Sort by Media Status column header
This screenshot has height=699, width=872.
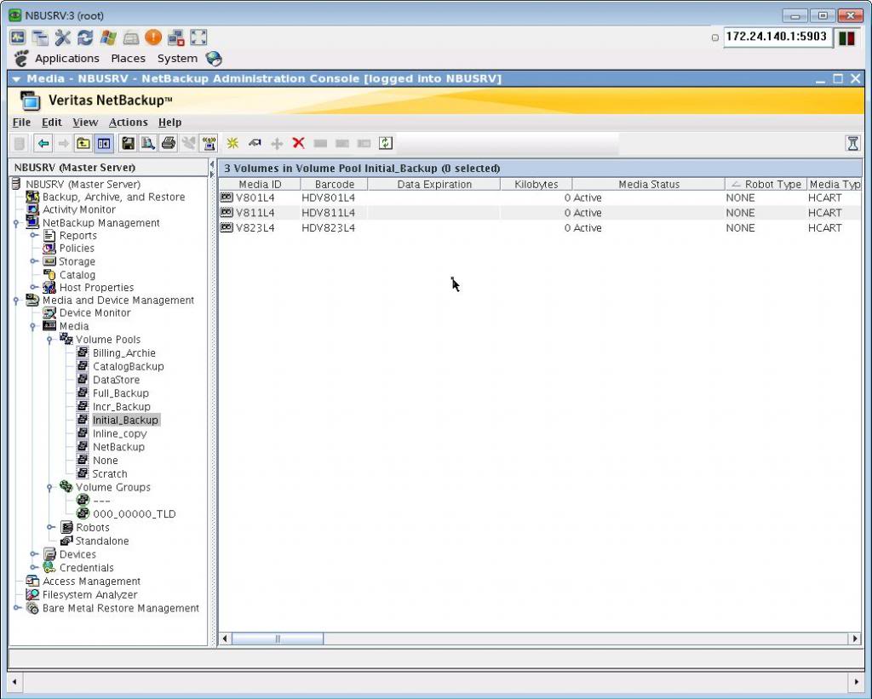(x=649, y=184)
